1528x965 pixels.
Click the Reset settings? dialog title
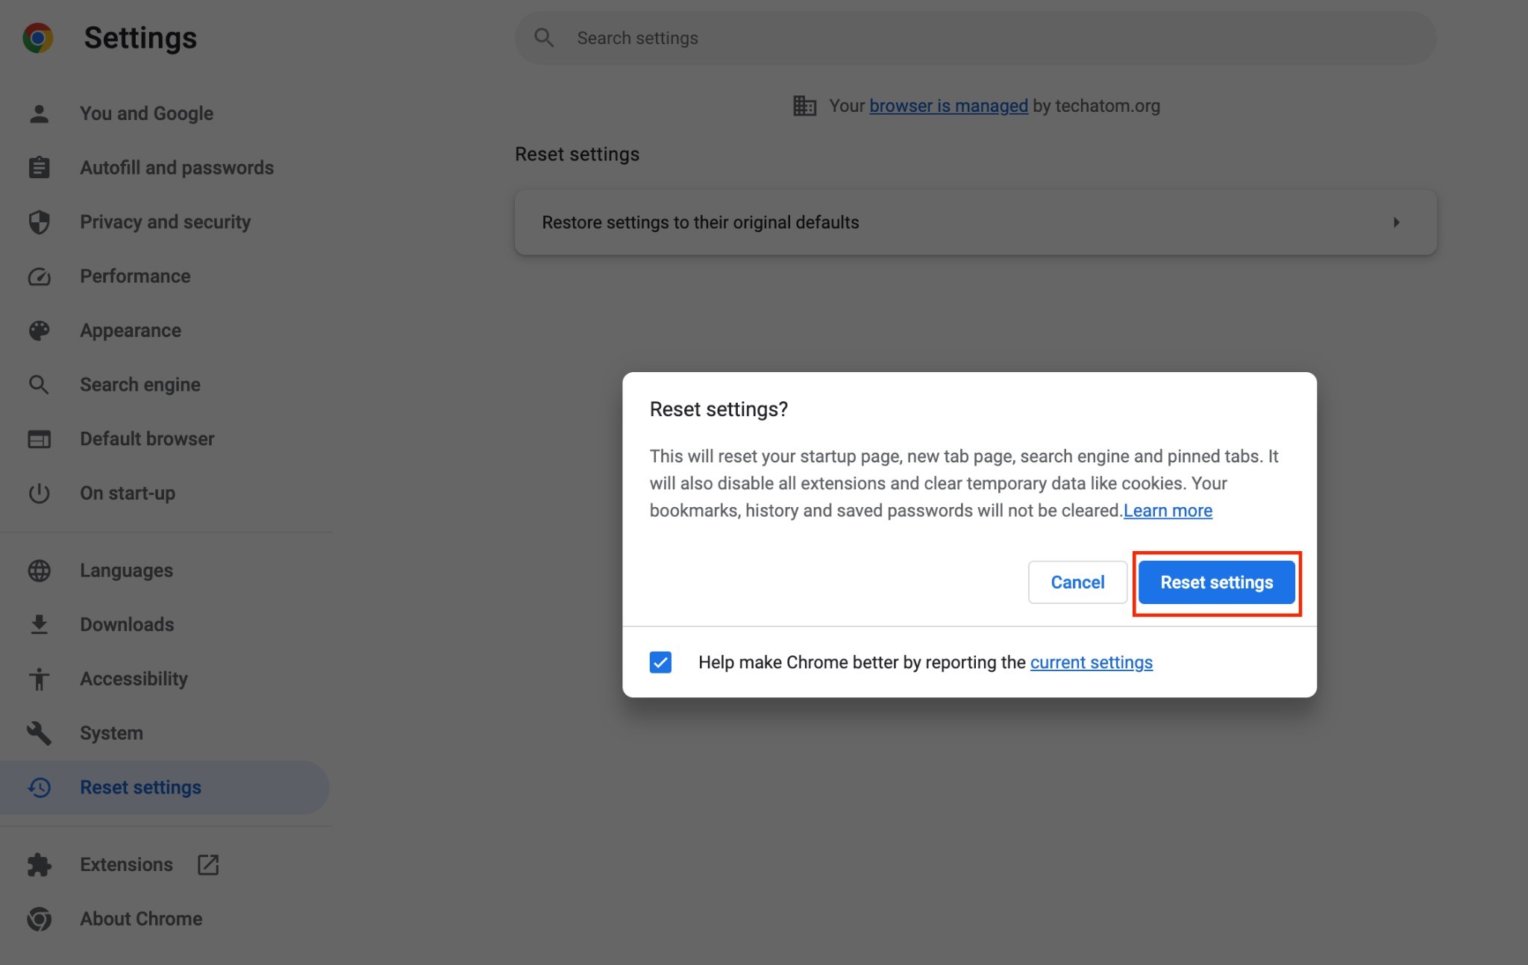[x=718, y=409]
